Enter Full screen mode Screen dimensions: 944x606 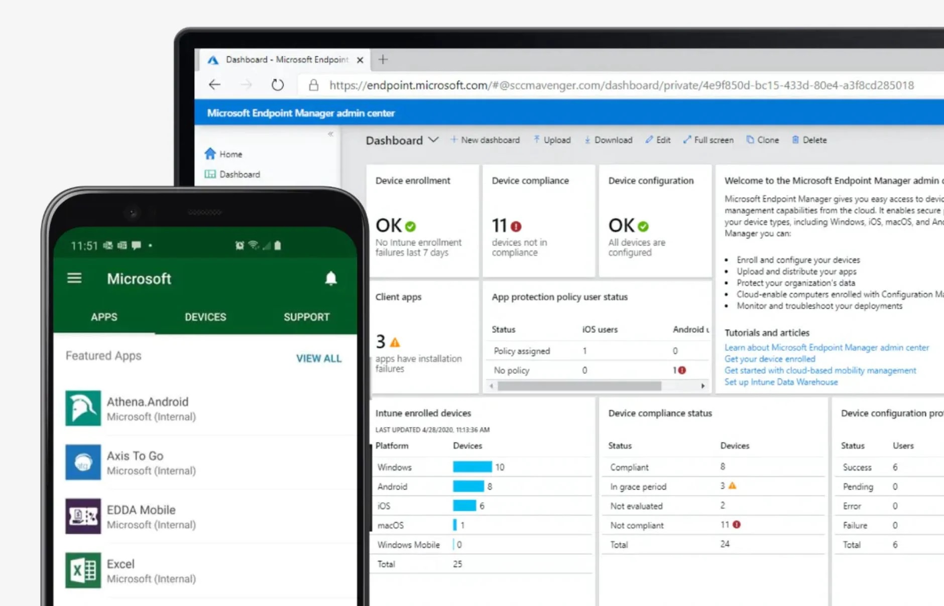click(708, 140)
